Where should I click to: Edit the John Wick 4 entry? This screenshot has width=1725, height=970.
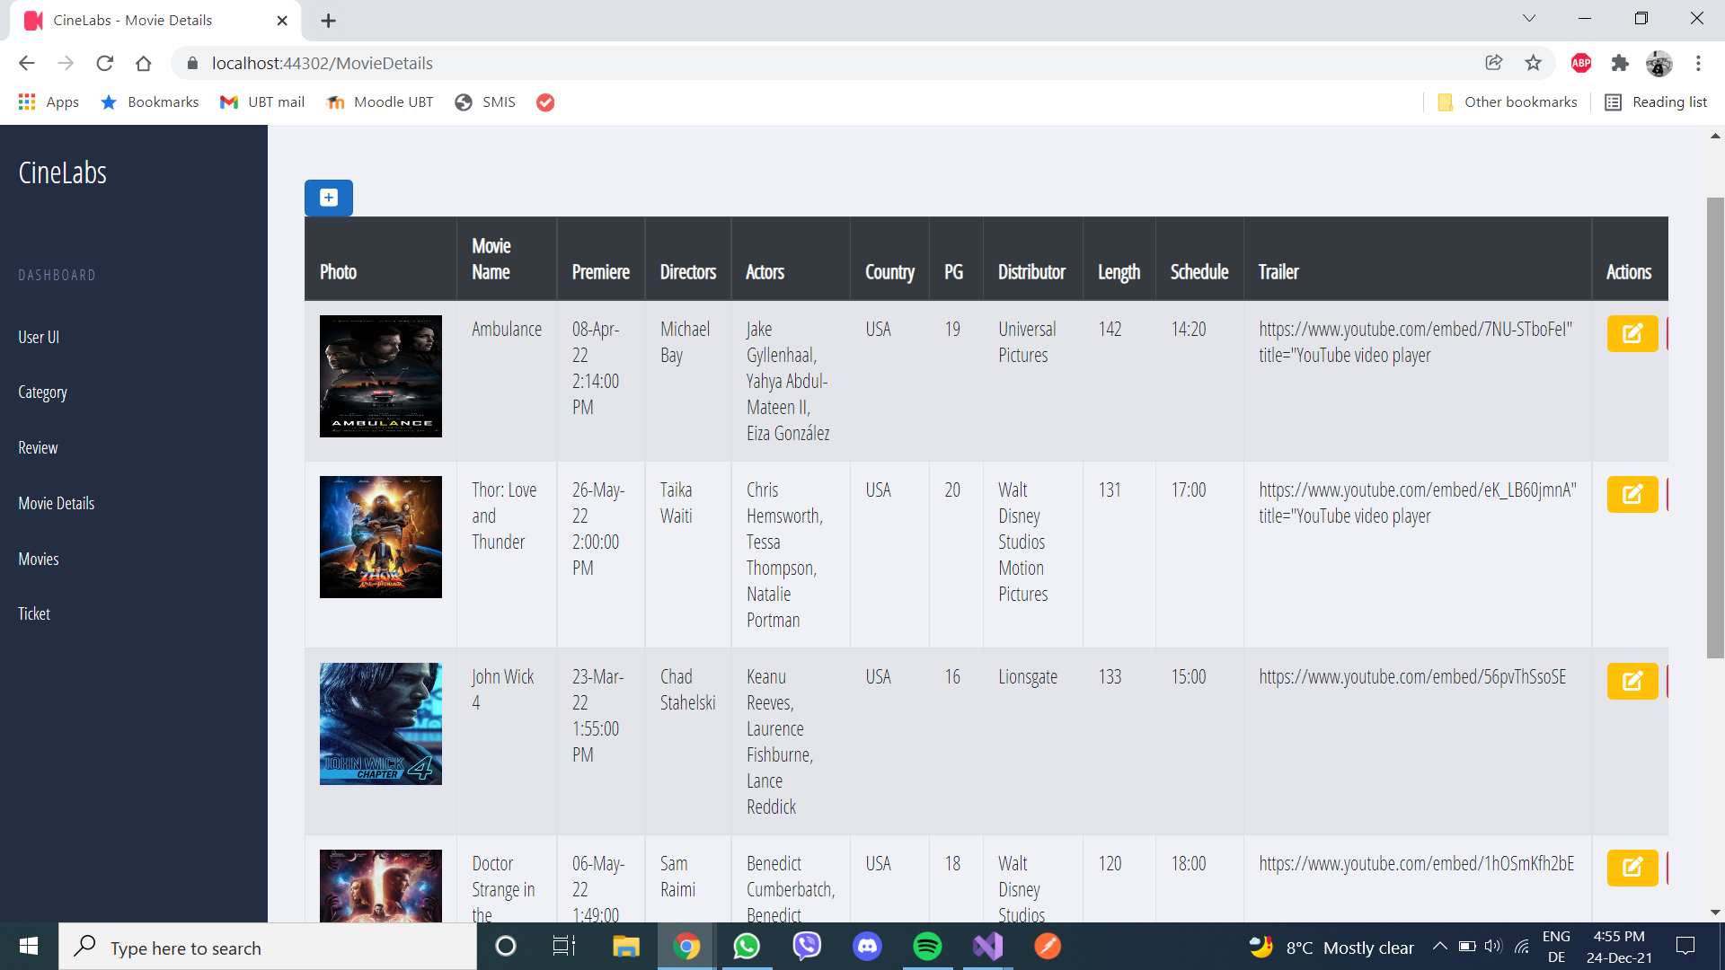(x=1632, y=681)
